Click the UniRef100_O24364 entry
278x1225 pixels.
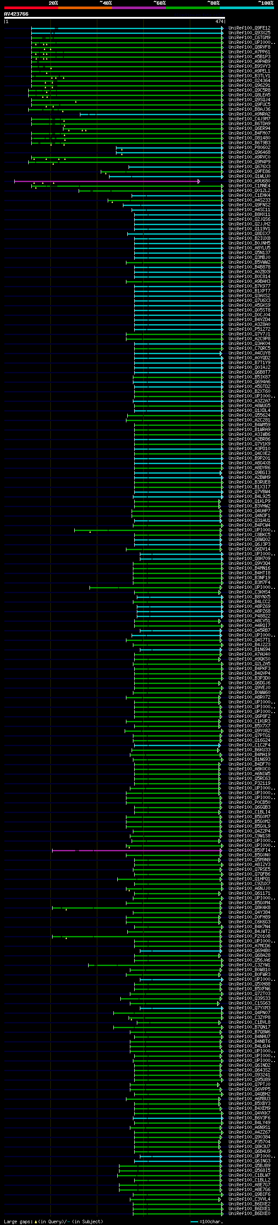click(249, 81)
